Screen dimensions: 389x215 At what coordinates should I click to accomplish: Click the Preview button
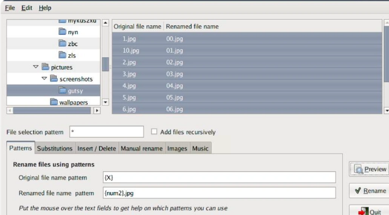click(369, 169)
